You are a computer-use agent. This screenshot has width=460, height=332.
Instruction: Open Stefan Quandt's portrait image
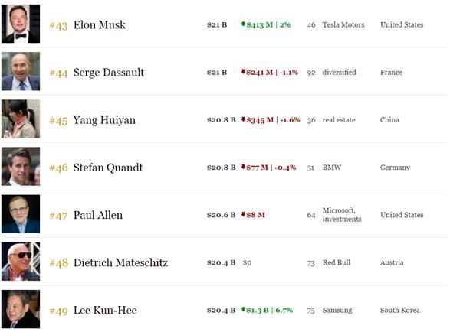(x=21, y=167)
